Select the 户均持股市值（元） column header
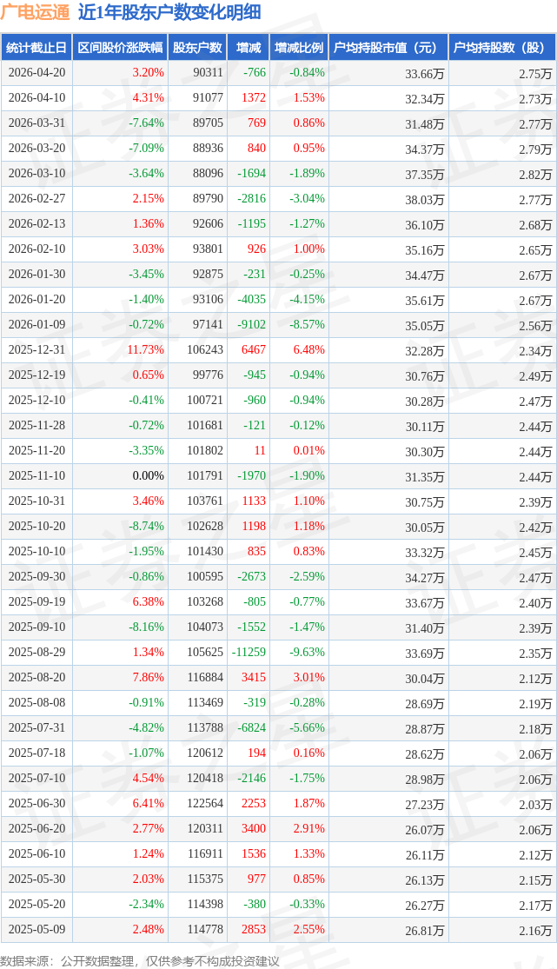Screen dimensions: 557x969 coord(388,48)
